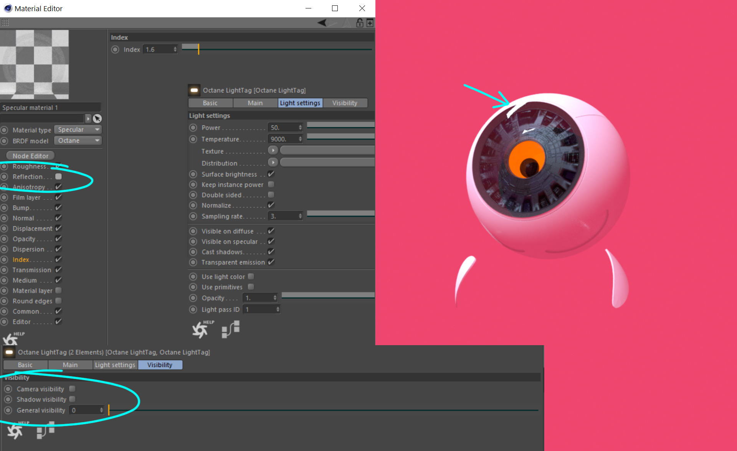Screen dimensions: 737x451
Task: Switch to Visibility tab in upper LightTag
Action: (345, 103)
